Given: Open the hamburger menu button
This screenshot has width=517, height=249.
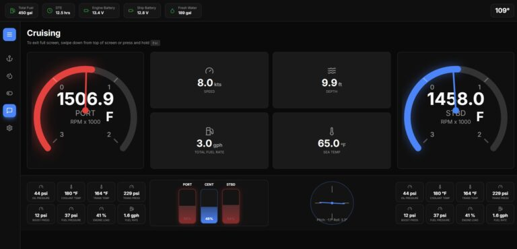Looking at the screenshot, I should pyautogui.click(x=9, y=34).
